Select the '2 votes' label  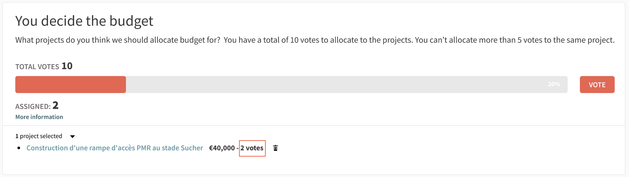point(252,148)
